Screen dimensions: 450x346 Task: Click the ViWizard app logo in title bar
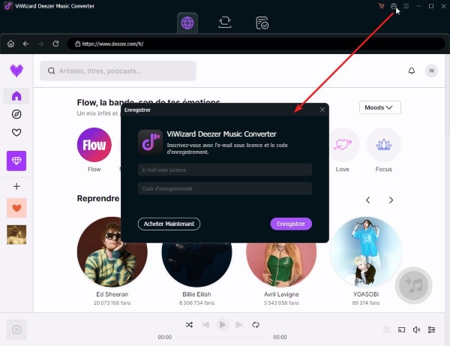[8, 6]
